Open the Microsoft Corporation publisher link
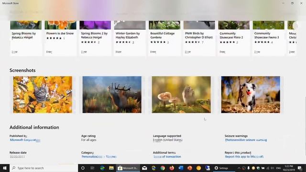The height and width of the screenshot is (172, 306). pos(25,140)
